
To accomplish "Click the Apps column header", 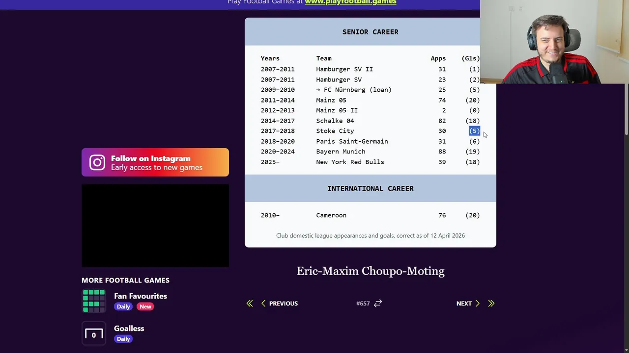I will click(x=438, y=58).
